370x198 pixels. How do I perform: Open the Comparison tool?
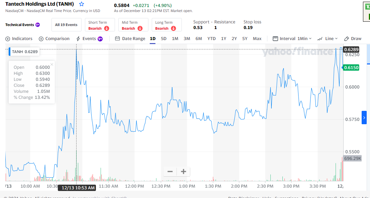54,39
